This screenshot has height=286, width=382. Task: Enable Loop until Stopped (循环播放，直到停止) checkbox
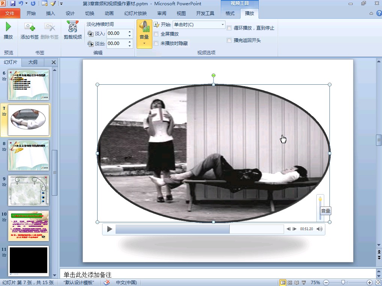pyautogui.click(x=229, y=28)
